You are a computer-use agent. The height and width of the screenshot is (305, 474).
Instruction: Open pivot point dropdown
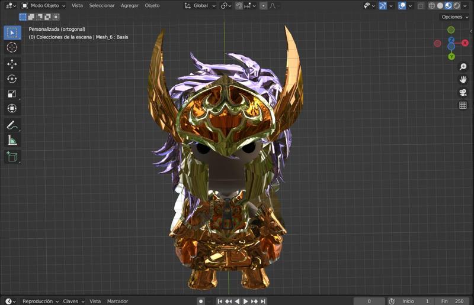pos(226,5)
